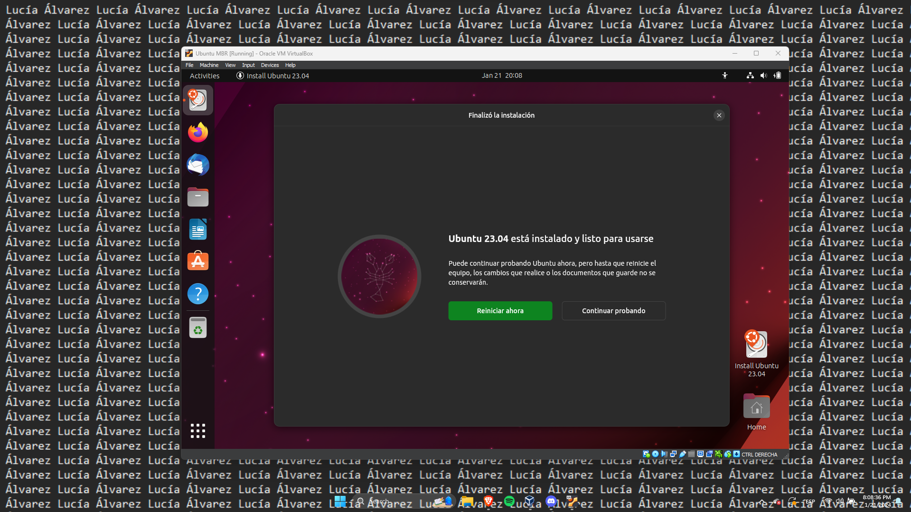The width and height of the screenshot is (911, 512).
Task: Open Firefox from the Ubuntu dock
Action: point(198,132)
